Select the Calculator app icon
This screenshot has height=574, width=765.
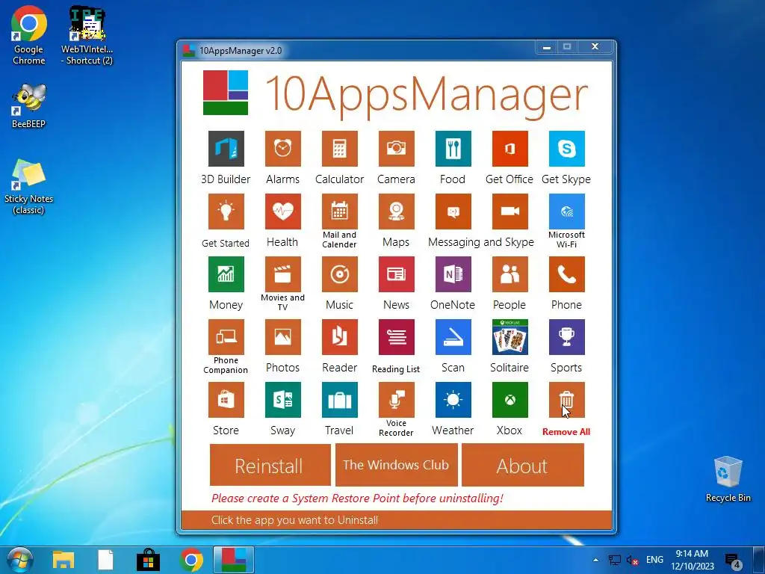(340, 149)
